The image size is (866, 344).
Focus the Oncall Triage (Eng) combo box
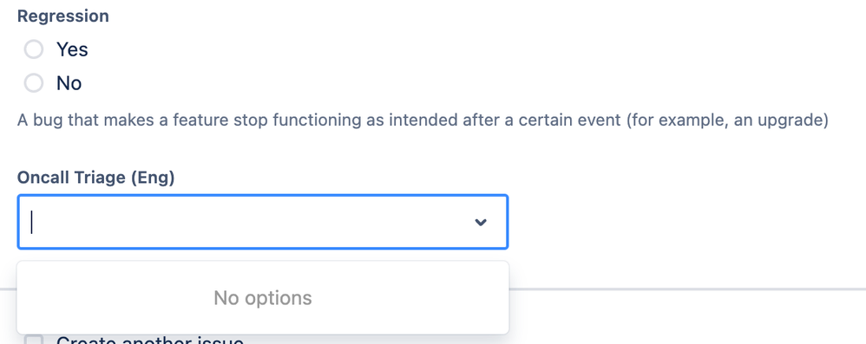263,222
